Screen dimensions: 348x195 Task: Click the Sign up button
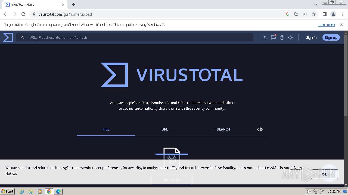331,38
